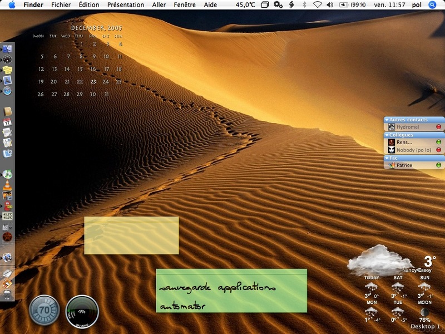
Task: Open the Bluetooth status menu
Action: click(x=304, y=4)
